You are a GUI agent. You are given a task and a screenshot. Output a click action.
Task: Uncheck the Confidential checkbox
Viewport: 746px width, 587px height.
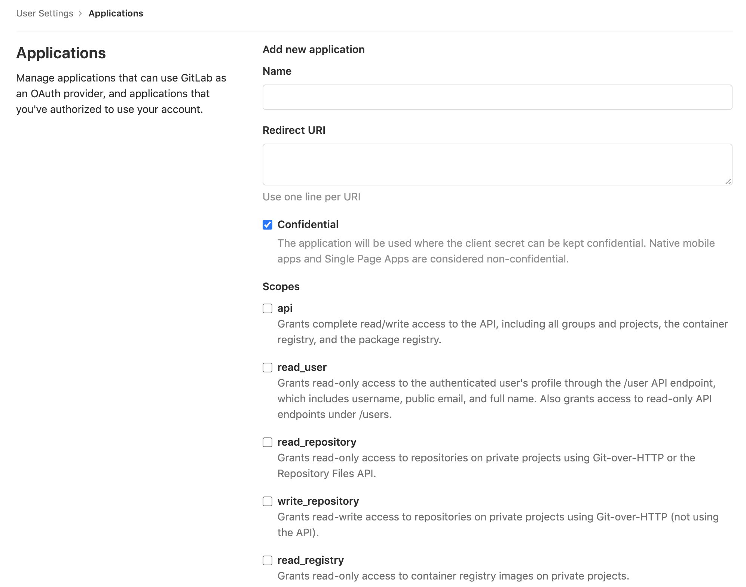click(267, 225)
